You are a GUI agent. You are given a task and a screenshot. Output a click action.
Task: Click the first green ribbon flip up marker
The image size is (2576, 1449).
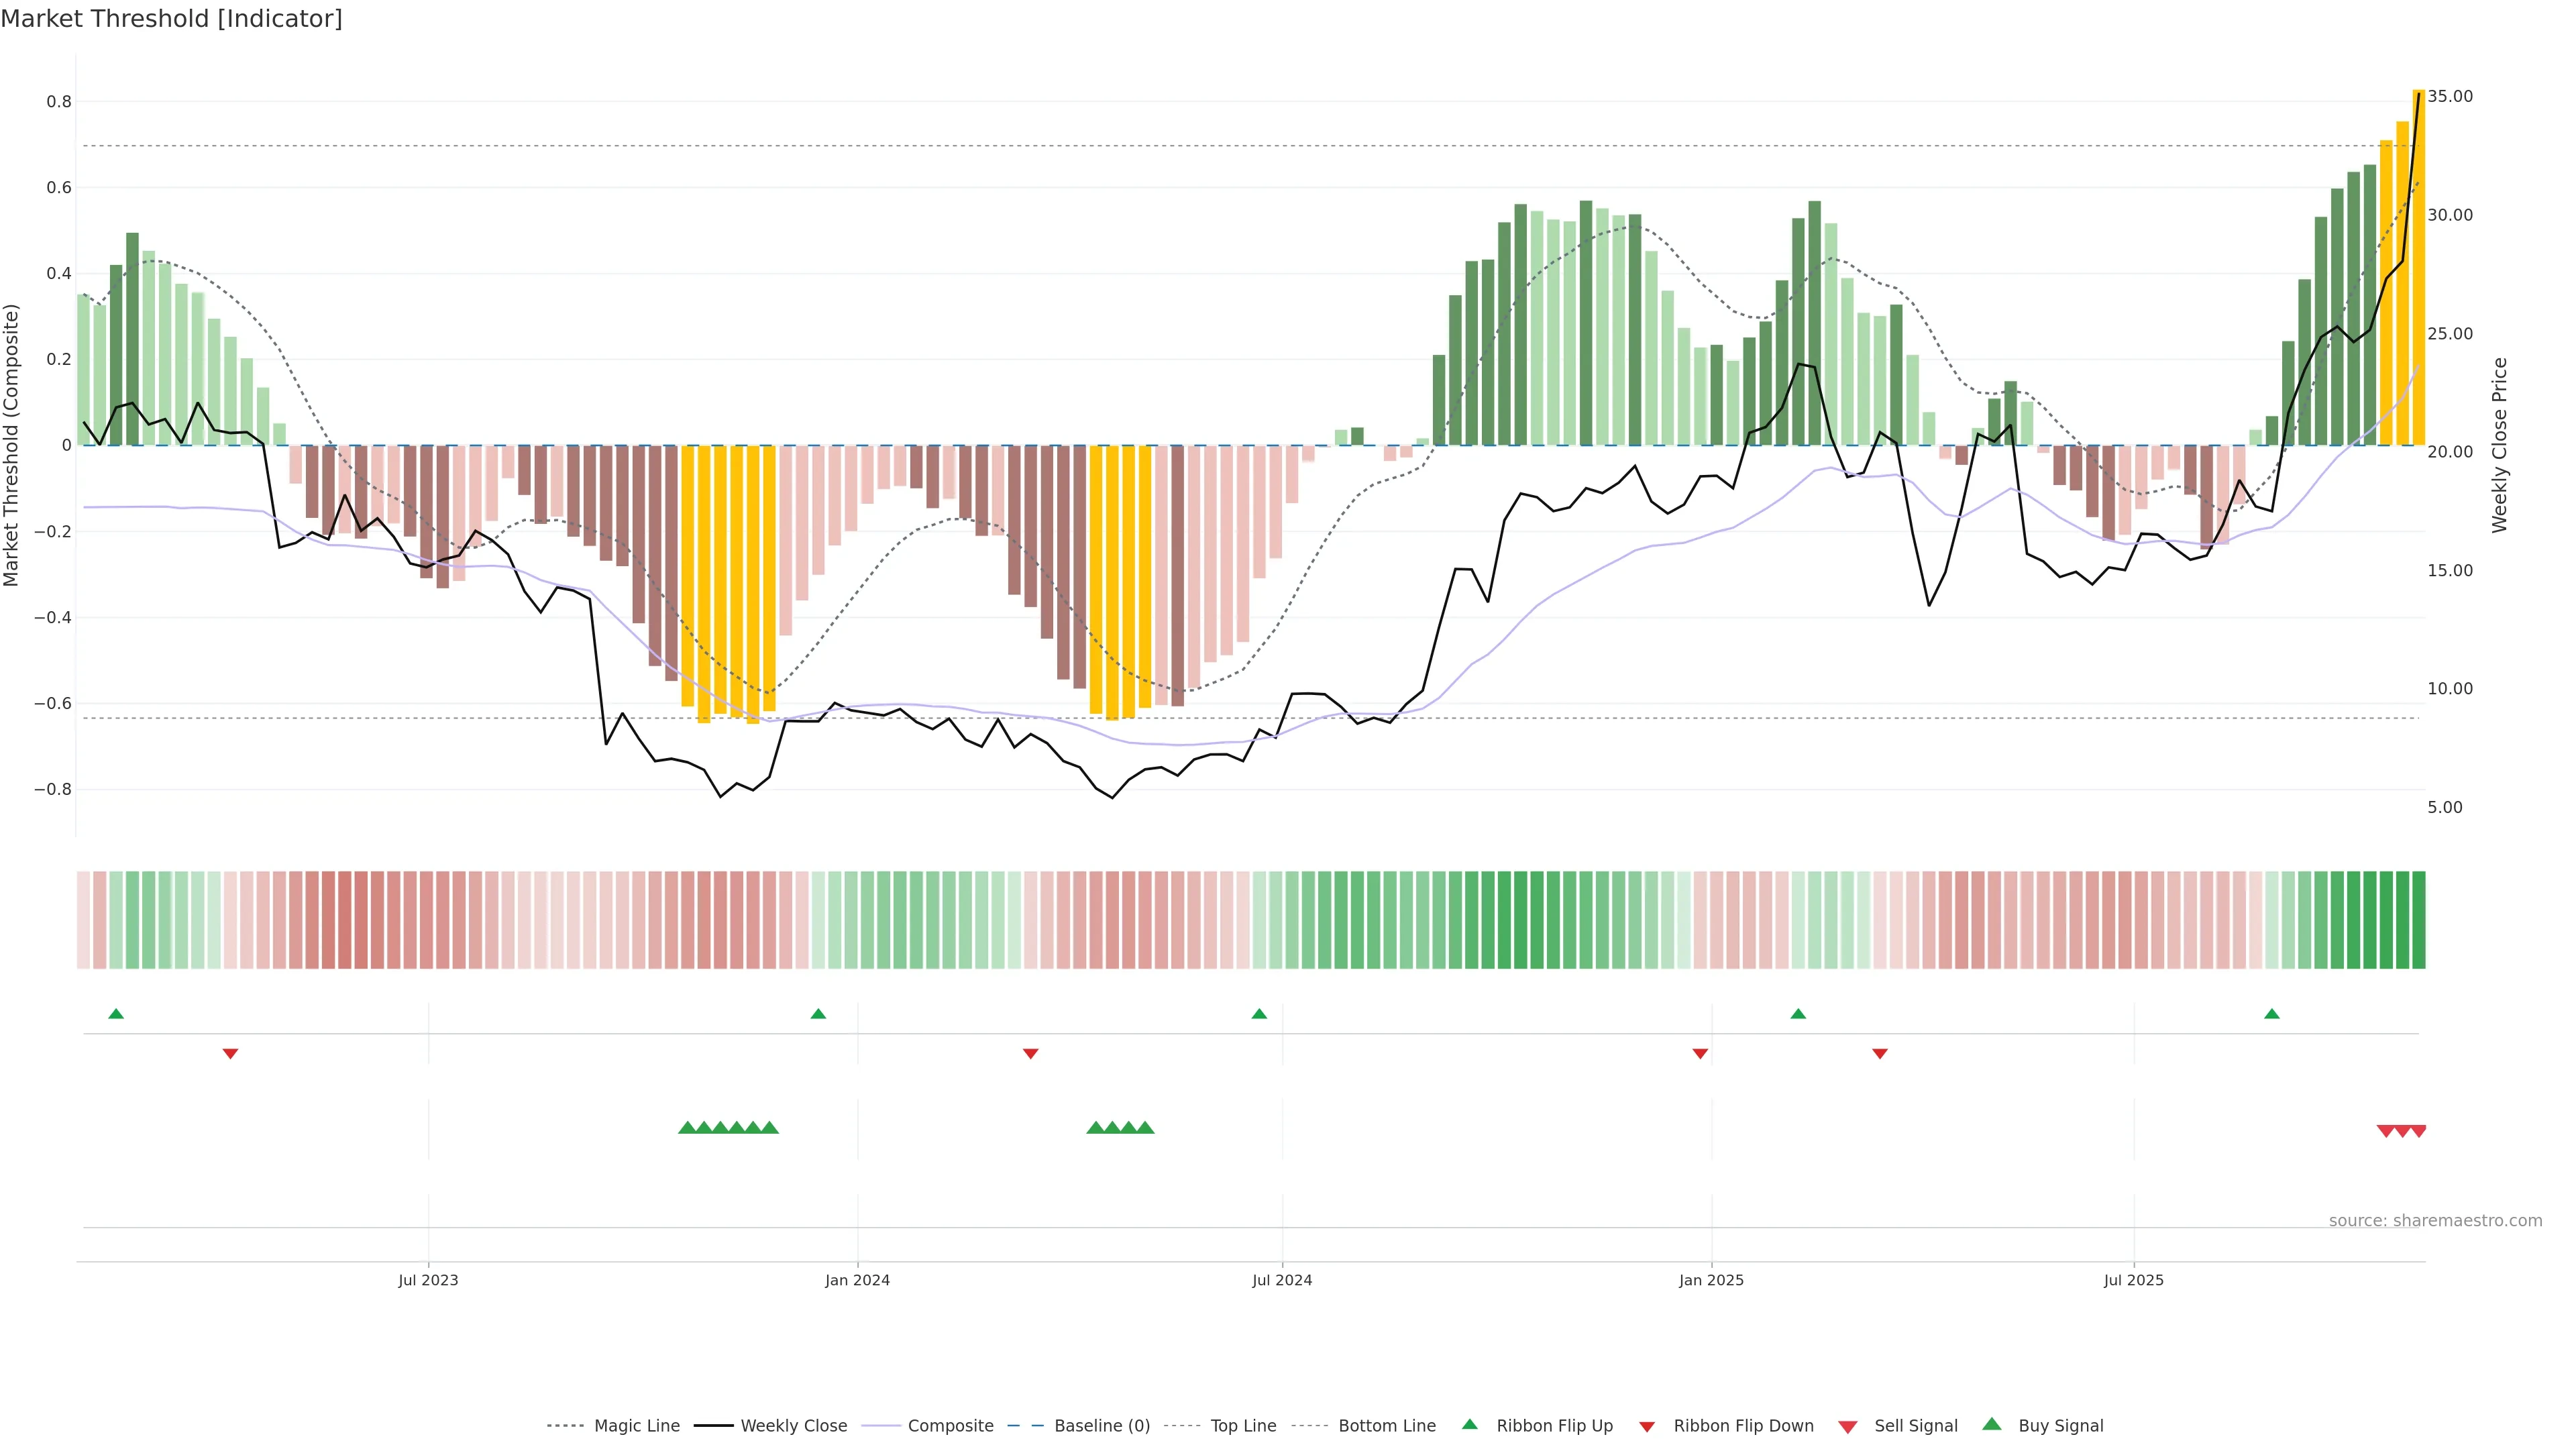[116, 1014]
